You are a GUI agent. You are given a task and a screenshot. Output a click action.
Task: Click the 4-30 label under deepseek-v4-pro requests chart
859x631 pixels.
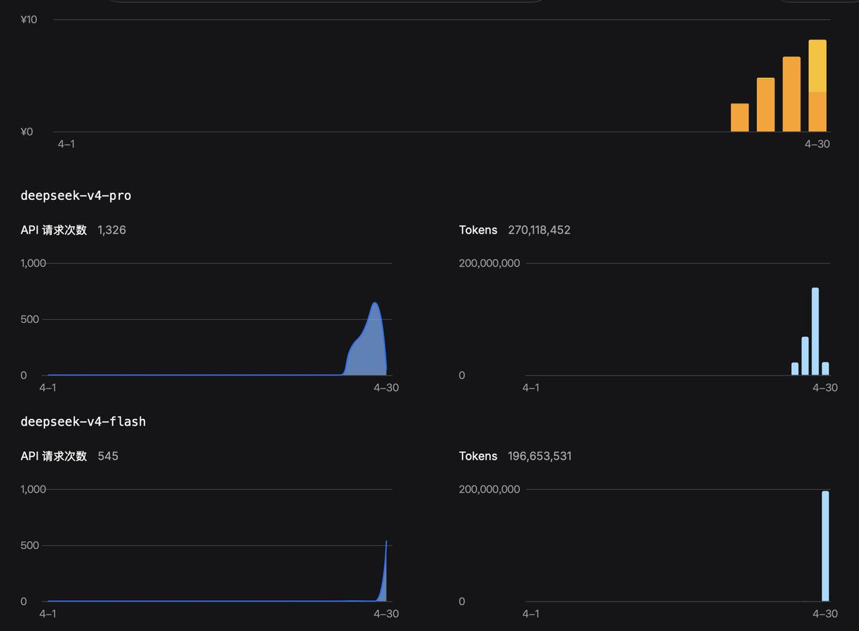pos(386,387)
